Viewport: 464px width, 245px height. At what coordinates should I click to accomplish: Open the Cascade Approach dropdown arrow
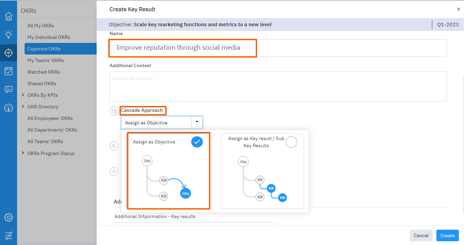(x=197, y=122)
